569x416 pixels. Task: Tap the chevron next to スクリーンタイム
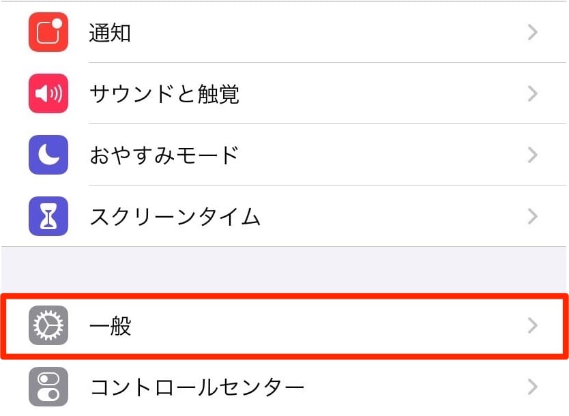pyautogui.click(x=533, y=216)
